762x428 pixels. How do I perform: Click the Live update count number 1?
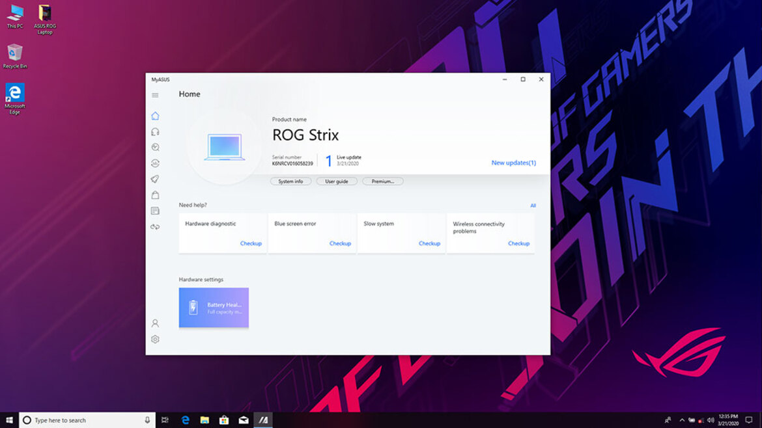click(x=328, y=161)
